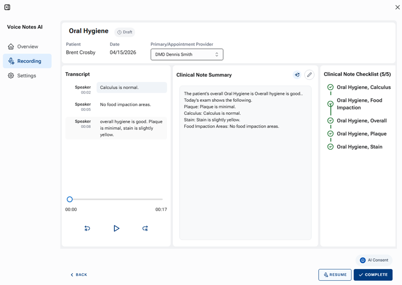Open the Overview page
Screen dimensions: 402x285
tap(27, 47)
